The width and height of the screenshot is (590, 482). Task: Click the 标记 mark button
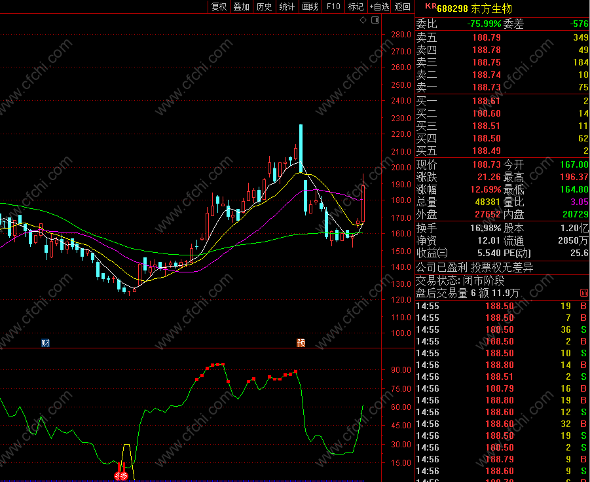coord(356,7)
